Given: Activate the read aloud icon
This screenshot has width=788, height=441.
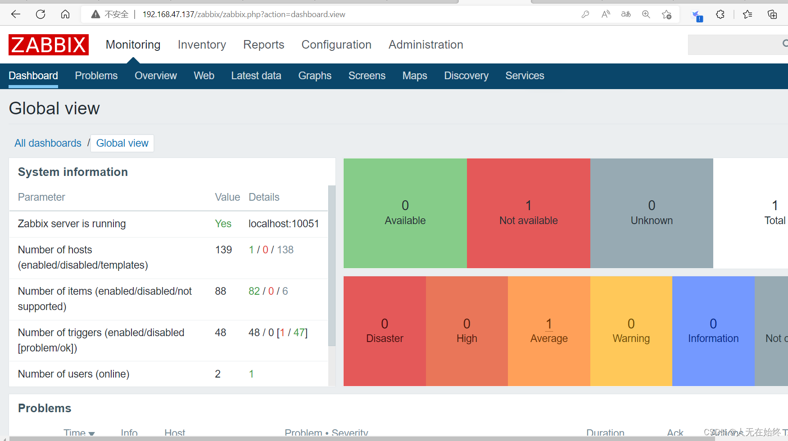Looking at the screenshot, I should 606,14.
